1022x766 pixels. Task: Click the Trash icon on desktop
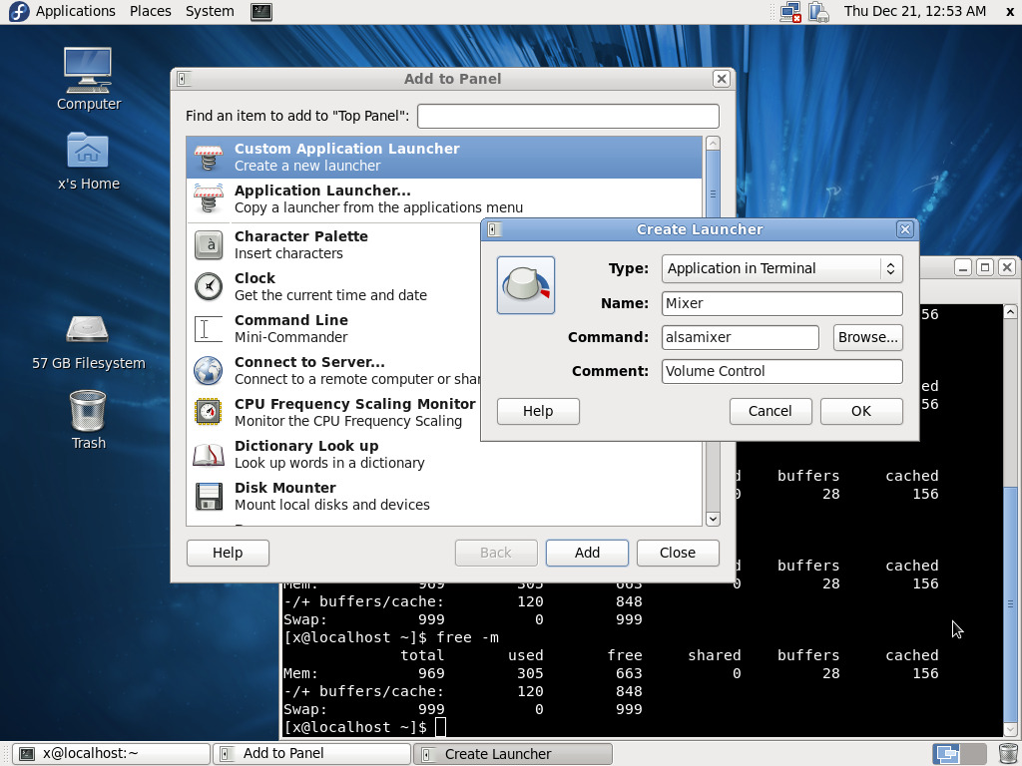(x=88, y=419)
